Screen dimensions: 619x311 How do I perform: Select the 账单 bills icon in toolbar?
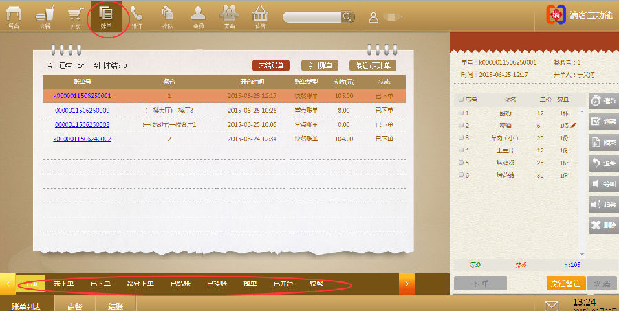tap(107, 15)
